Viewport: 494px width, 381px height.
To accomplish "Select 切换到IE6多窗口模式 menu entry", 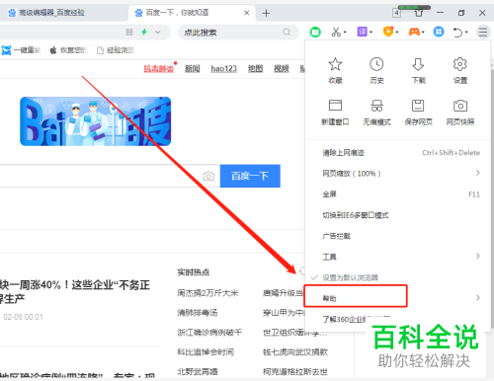I will point(398,215).
